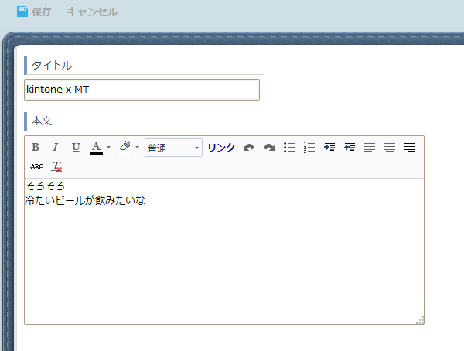Grab the editor resize handle at the corner
This screenshot has height=351, width=464.
420,320
